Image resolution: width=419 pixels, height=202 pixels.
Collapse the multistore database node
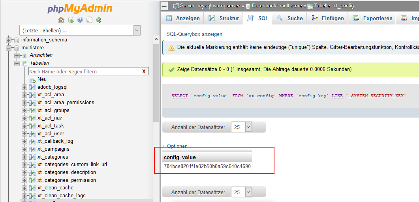9,48
